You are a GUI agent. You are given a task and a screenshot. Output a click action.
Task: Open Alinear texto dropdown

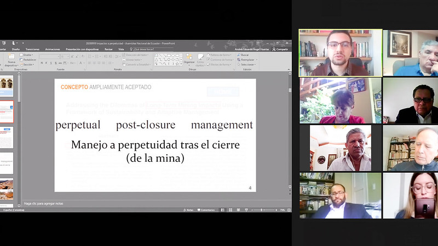pos(132,60)
